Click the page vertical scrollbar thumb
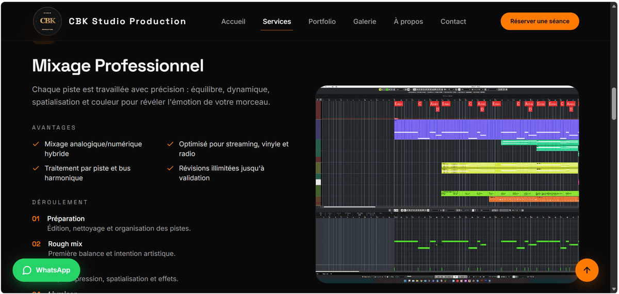Viewport: 619px width, 294px height. pos(614,104)
